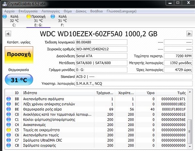Click the Ιδιότητα column header
This screenshot has width=195, height=151.
pyautogui.click(x=58, y=93)
